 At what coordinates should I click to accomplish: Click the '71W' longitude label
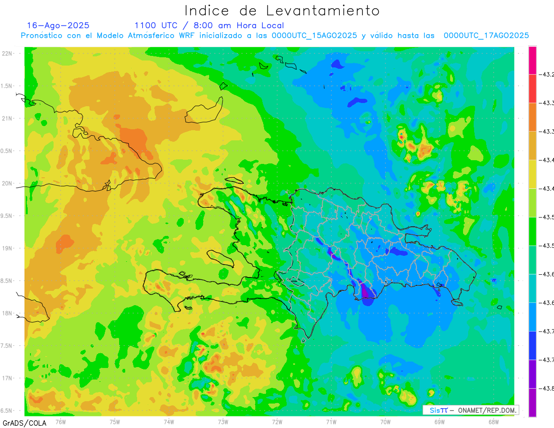(331, 421)
